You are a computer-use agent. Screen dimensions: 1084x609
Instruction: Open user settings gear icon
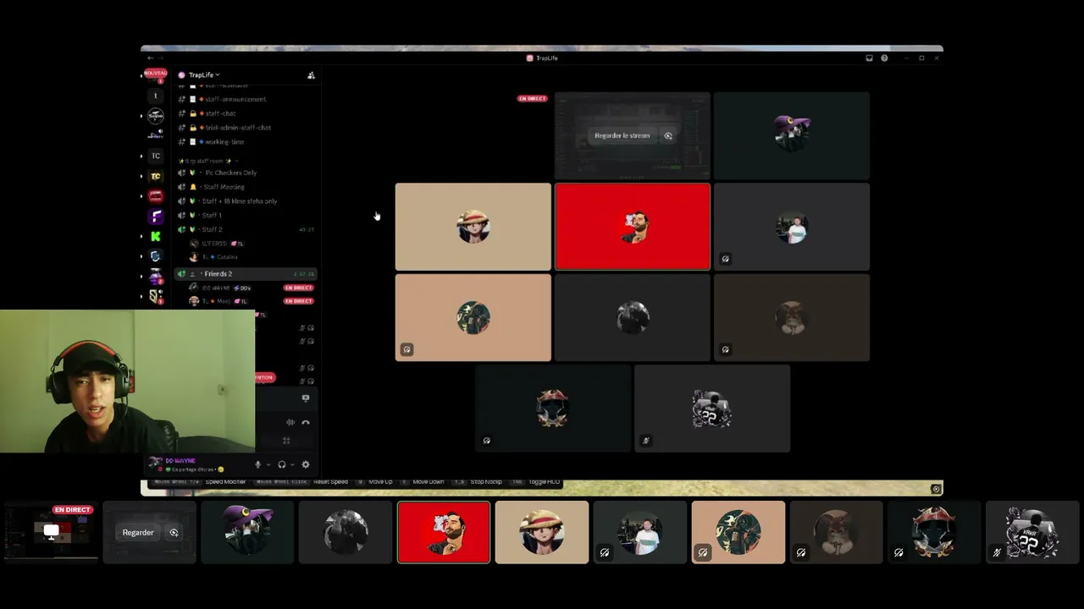tap(306, 464)
